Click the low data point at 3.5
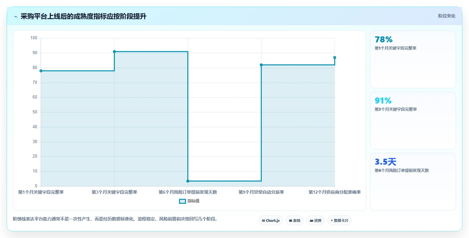The width and height of the screenshot is (469, 238). point(188,181)
